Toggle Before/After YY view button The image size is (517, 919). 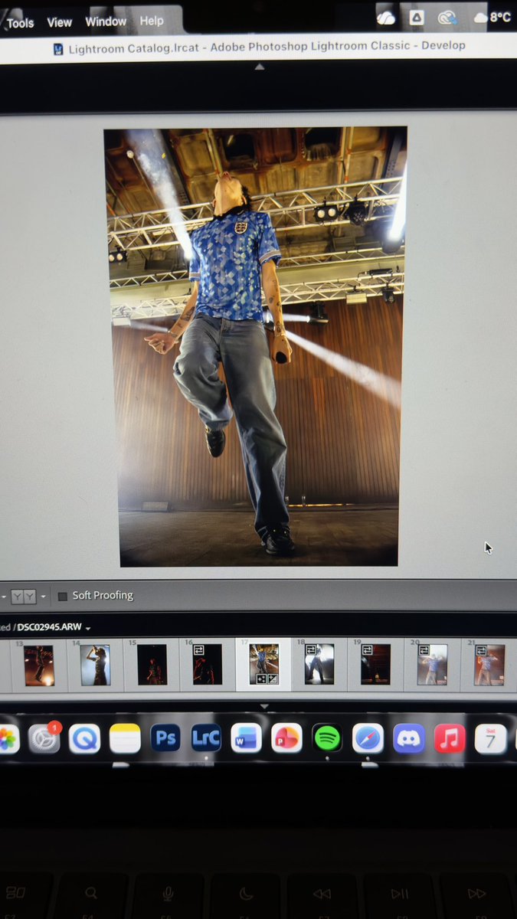point(24,596)
